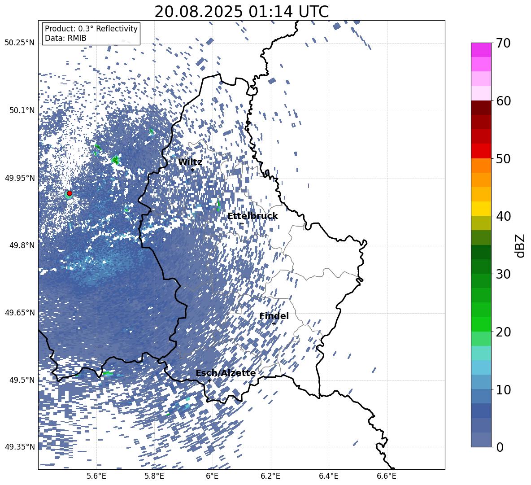
Task: Click the 20 colorbar tick label
Action: 503,332
